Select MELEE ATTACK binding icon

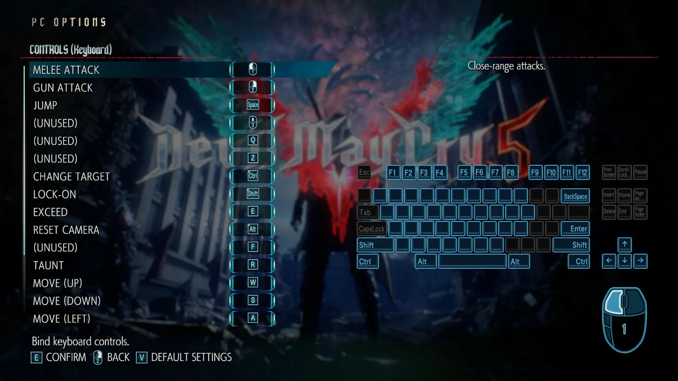(x=252, y=69)
